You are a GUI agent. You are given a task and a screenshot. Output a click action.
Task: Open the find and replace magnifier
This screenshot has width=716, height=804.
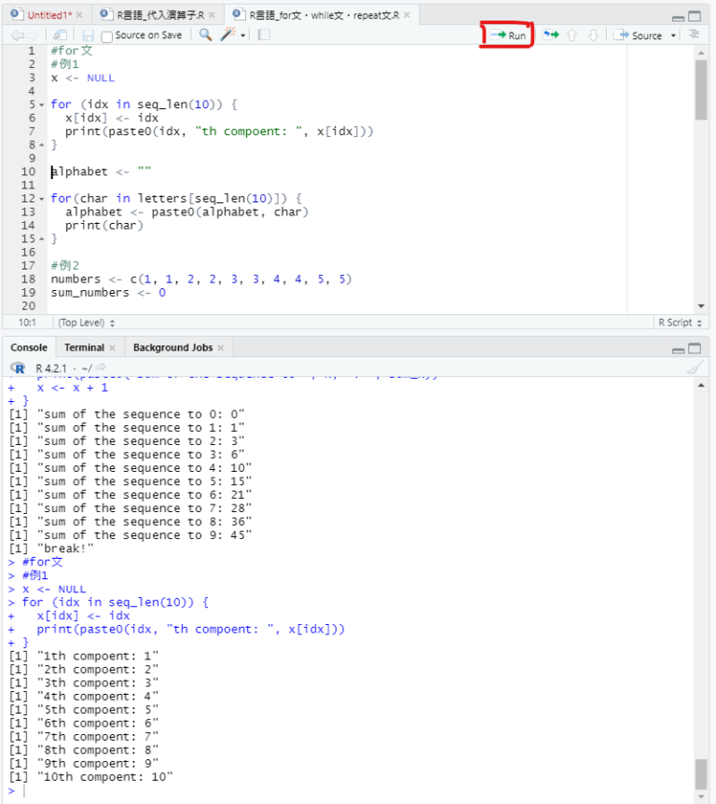coord(205,35)
